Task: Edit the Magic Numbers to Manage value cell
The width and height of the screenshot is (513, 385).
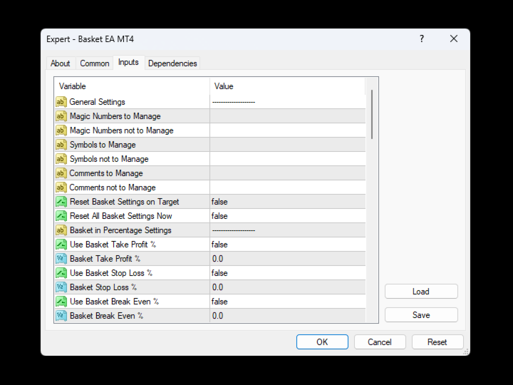Action: [288, 116]
